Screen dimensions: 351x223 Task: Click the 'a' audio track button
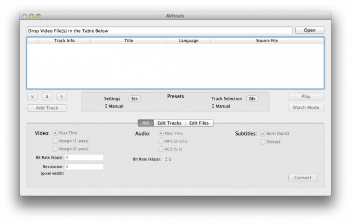click(47, 97)
